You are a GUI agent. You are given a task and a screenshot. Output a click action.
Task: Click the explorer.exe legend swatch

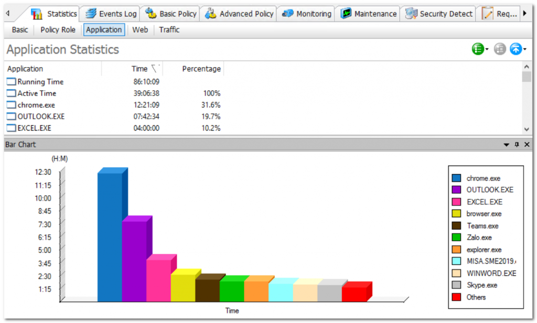(456, 250)
